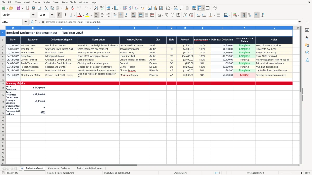Sort descending
This screenshot has width=312, height=175.
(x=137, y=8)
